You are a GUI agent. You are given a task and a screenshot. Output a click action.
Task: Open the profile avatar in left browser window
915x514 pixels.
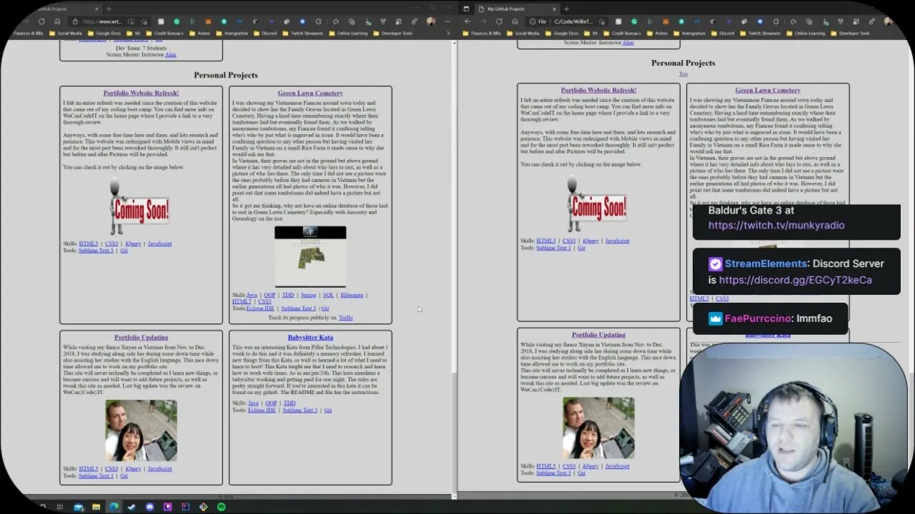431,21
